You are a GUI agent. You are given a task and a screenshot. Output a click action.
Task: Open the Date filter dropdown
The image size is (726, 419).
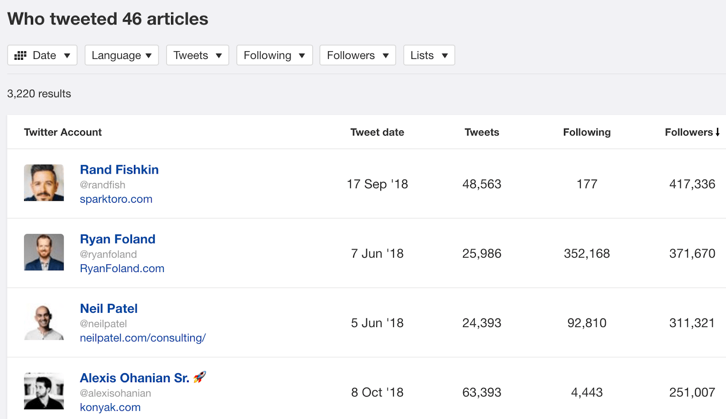42,55
